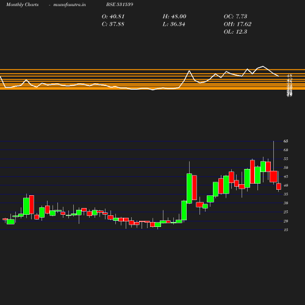The width and height of the screenshot is (305, 305).
Task: Click the open value 'O: 40.81'
Action: [113, 16]
